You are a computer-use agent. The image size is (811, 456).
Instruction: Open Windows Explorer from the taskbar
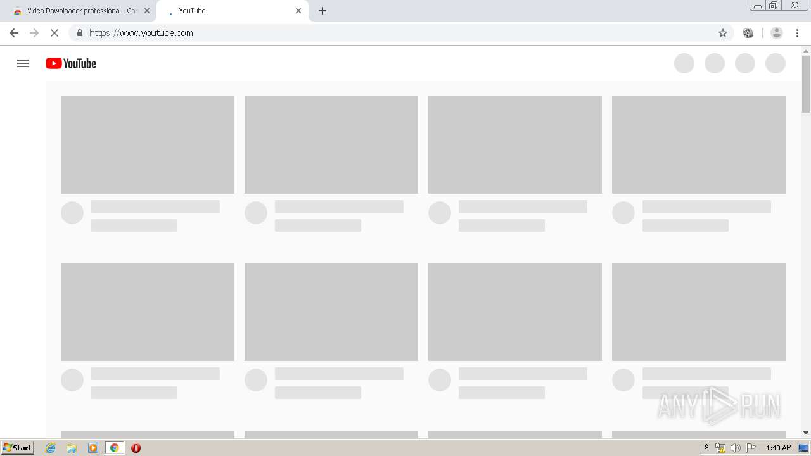point(72,448)
